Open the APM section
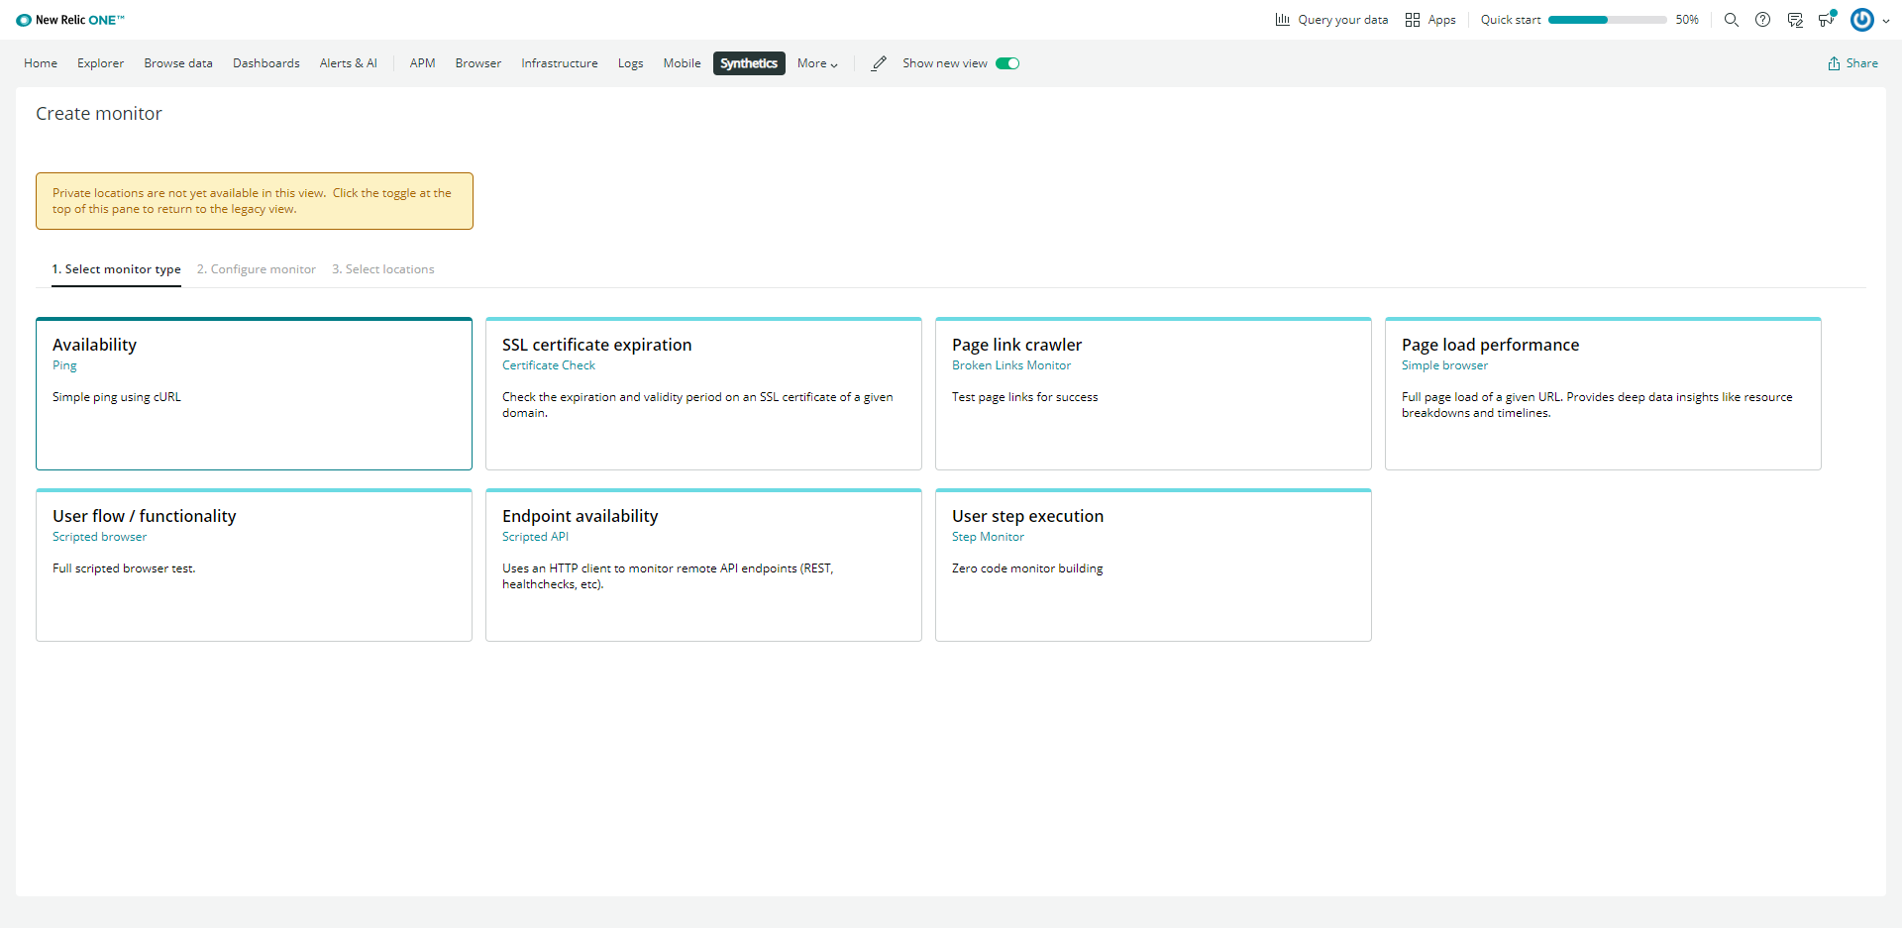Image resolution: width=1902 pixels, height=928 pixels. pos(423,63)
